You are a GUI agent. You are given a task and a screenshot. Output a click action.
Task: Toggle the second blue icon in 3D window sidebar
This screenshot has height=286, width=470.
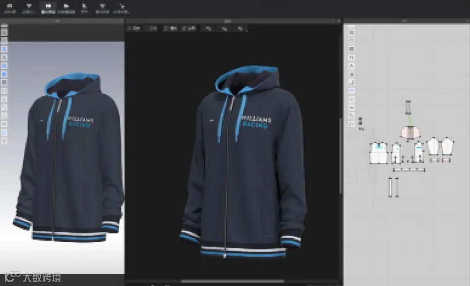point(4,66)
